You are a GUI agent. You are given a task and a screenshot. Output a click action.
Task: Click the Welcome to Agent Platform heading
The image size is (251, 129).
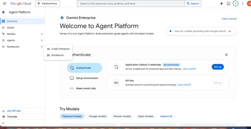point(99,26)
